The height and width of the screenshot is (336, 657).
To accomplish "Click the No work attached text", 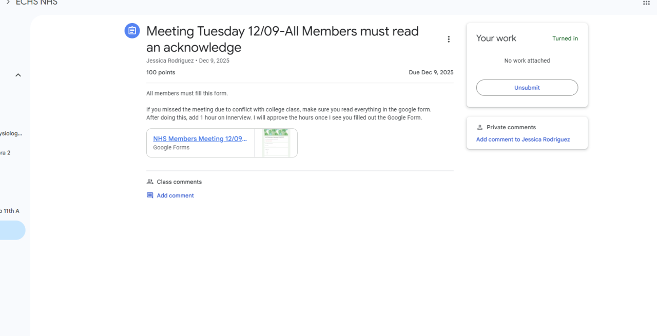I will click(527, 61).
